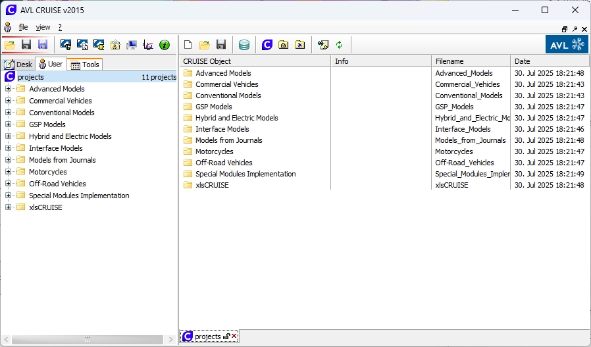Toggle the lock icon on projects tab
Viewport: 591px width, 347px height.
pos(226,336)
